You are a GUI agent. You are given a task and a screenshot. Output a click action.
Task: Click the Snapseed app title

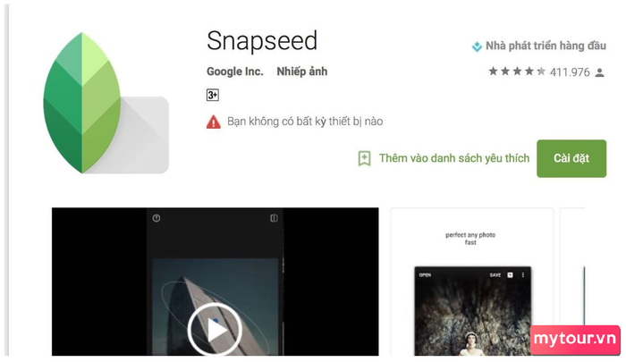tap(262, 41)
